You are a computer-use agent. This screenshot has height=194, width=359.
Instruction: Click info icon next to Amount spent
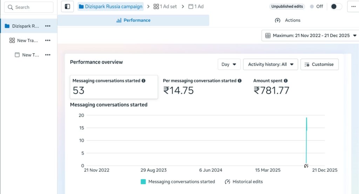pos(286,81)
